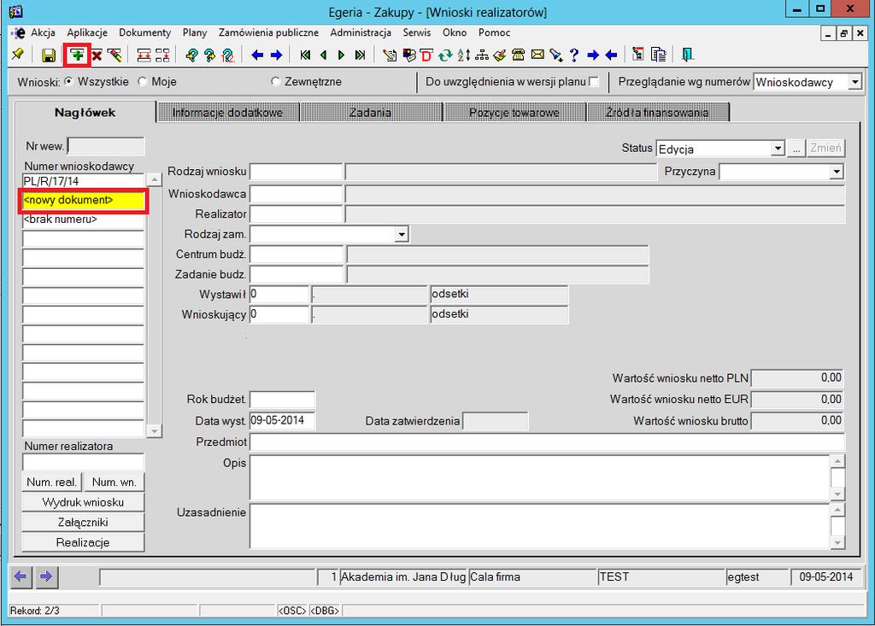
Task: Open the Akcja menu
Action: [x=43, y=32]
